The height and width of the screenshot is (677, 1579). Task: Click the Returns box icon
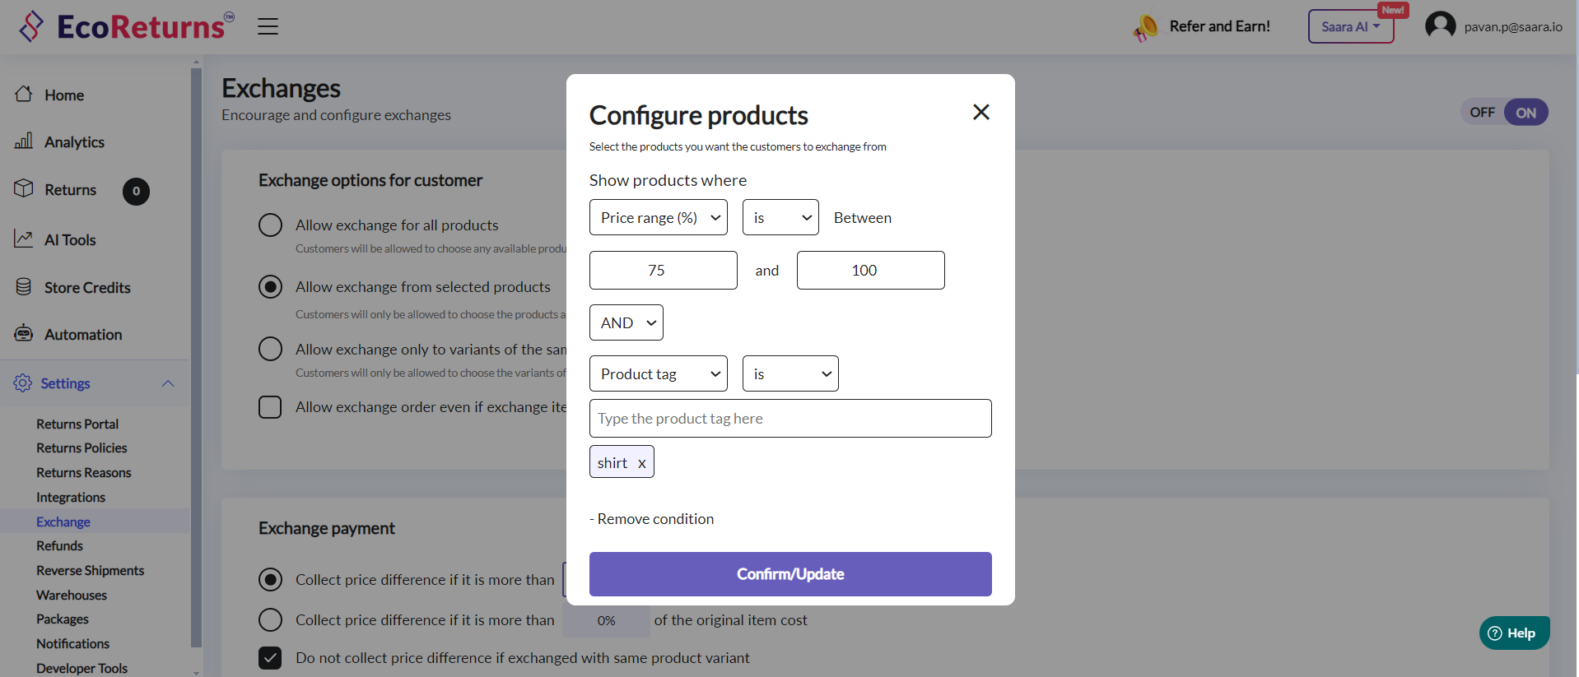(x=24, y=189)
